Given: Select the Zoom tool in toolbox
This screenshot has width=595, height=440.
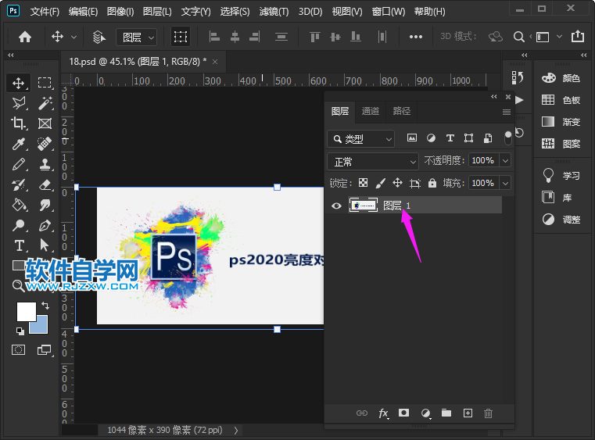Looking at the screenshot, I should pyautogui.click(x=19, y=286).
